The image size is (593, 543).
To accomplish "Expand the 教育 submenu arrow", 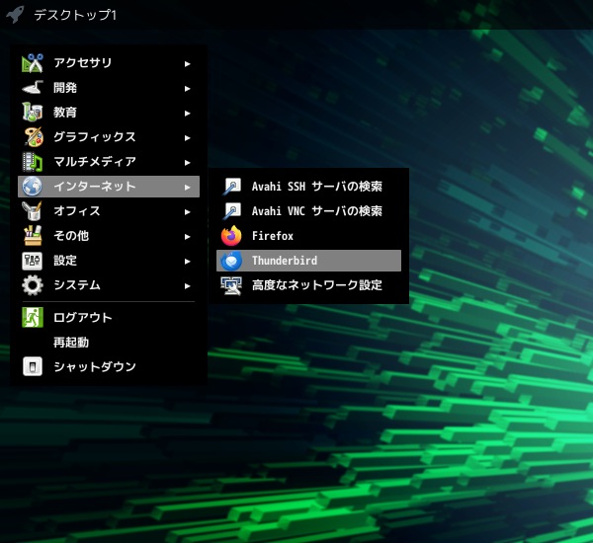I will coord(187,114).
